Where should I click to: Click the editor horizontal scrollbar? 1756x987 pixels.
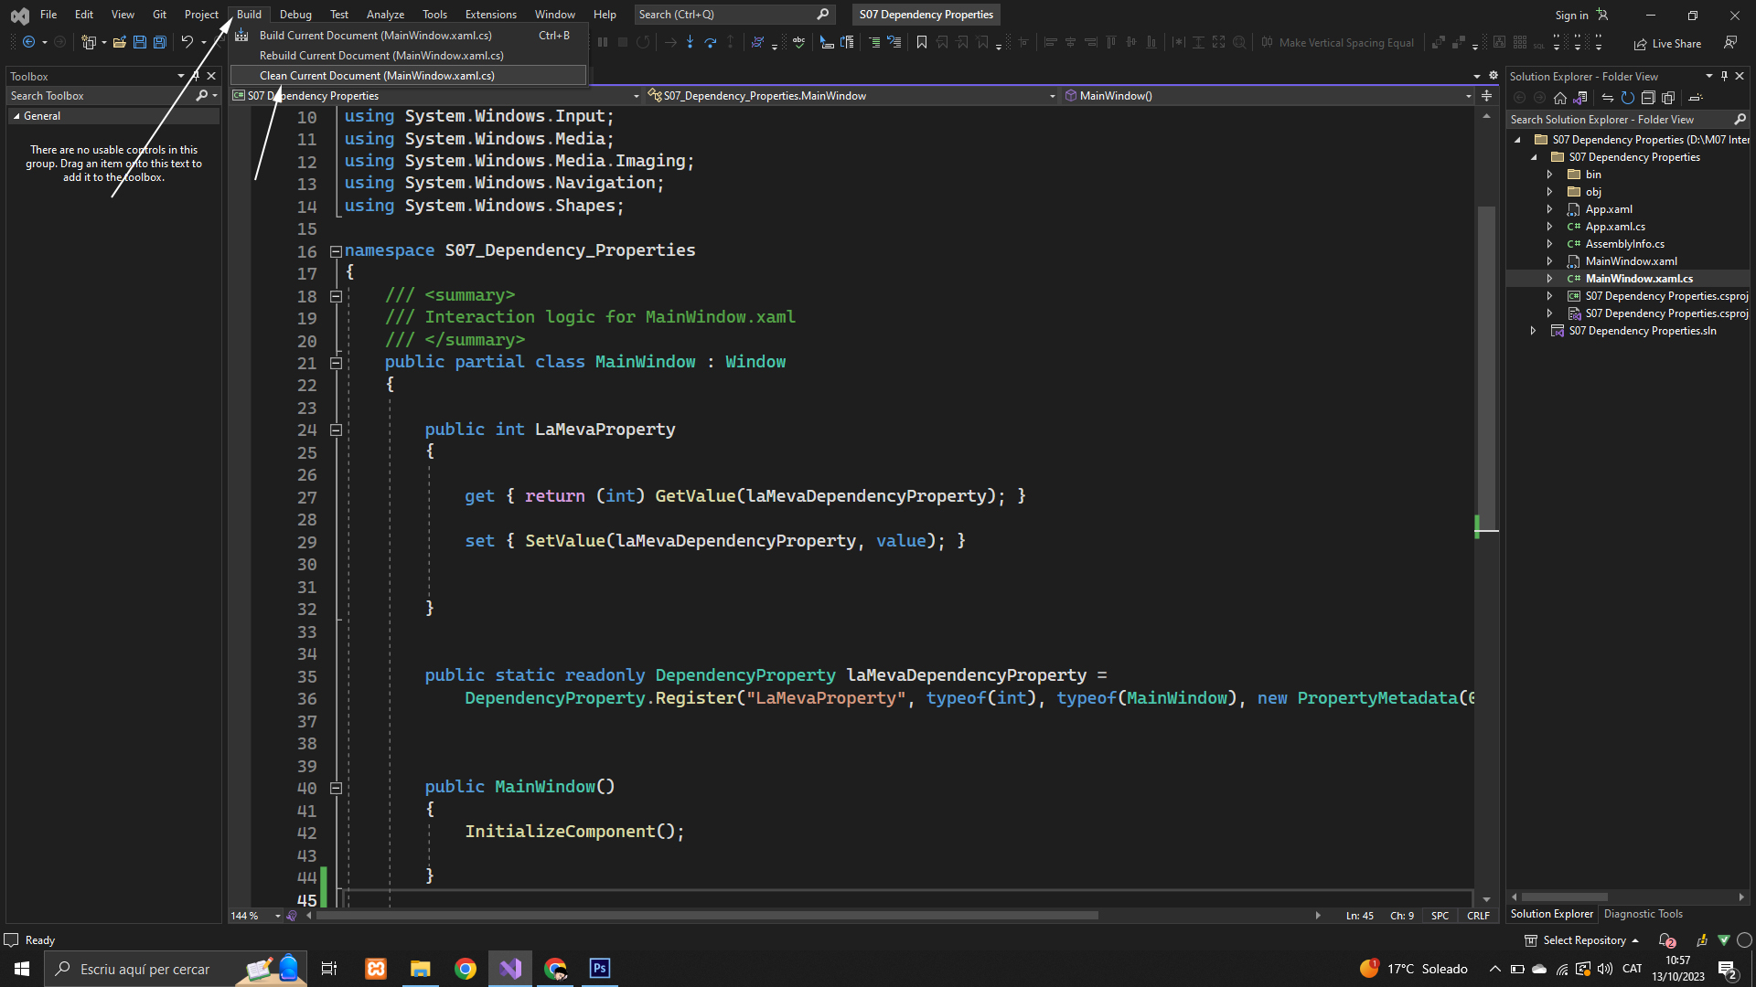point(706,916)
